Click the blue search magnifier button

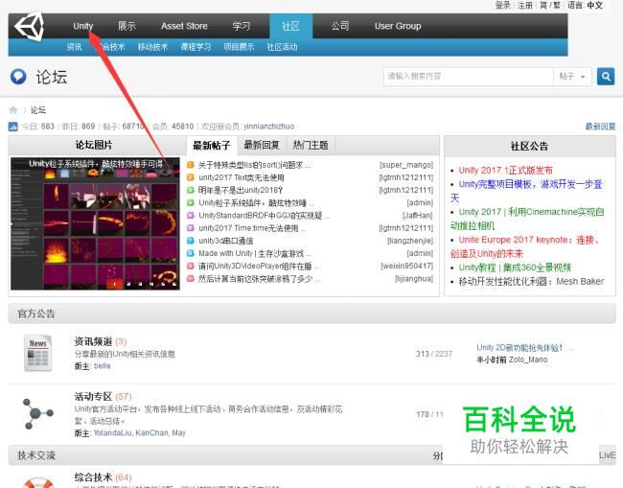click(606, 77)
